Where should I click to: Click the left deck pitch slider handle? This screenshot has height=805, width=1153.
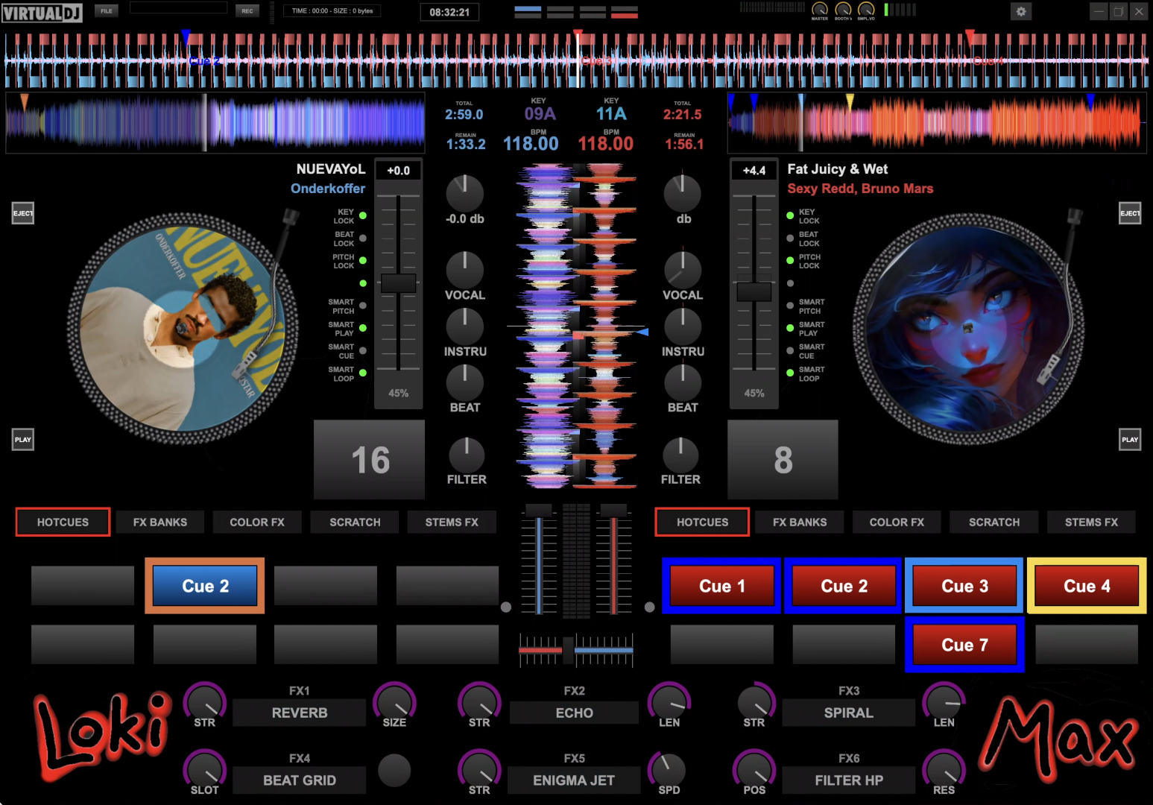click(x=399, y=283)
